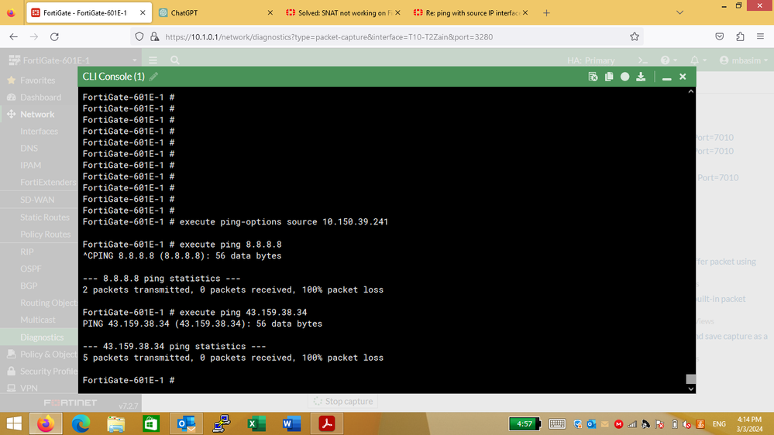Open Policy Routes page
Image resolution: width=774 pixels, height=435 pixels.
pyautogui.click(x=46, y=235)
